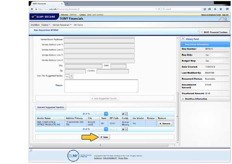Click next-page arrow in bottom paginator
The width and height of the screenshot is (232, 164).
[x=112, y=129]
